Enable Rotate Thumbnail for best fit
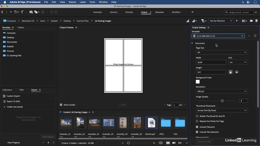The height and width of the screenshot is (146, 260). point(197,116)
